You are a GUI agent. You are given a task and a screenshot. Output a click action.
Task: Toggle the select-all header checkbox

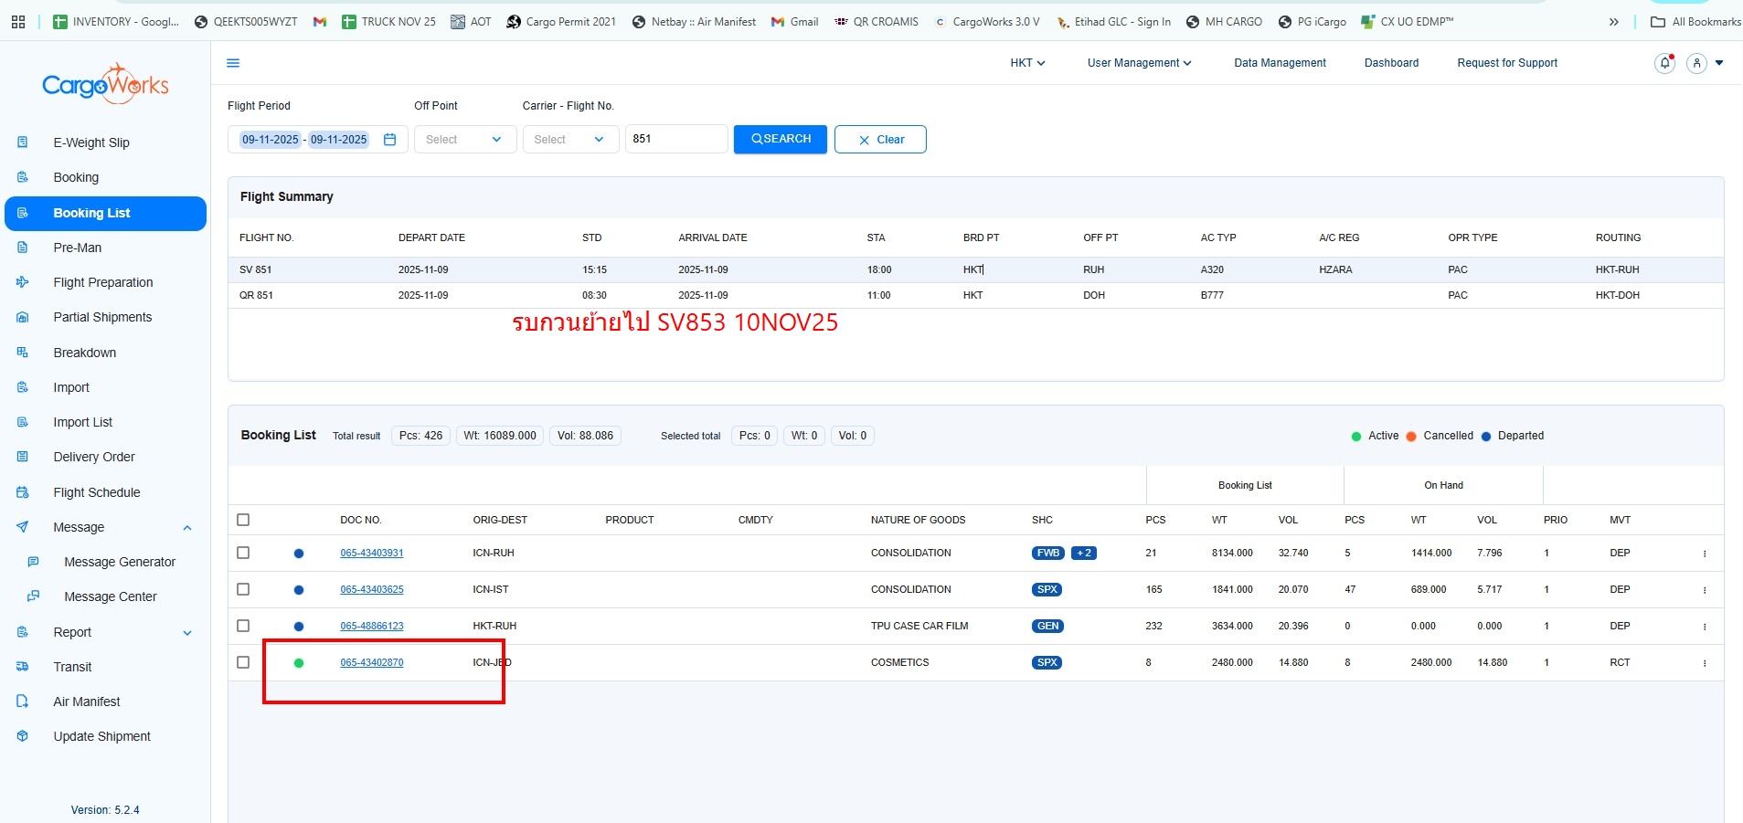click(243, 520)
